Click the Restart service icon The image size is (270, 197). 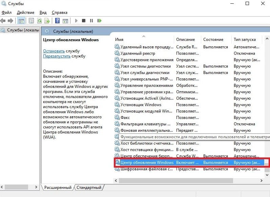tap(99, 21)
